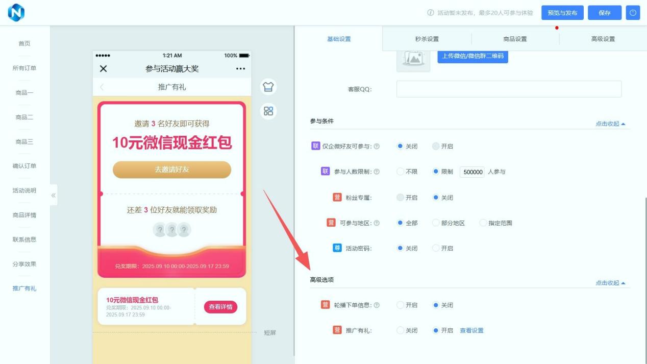Open 商品详情 in the left sidebar
Screen dimensions: 647x364
pos(24,215)
